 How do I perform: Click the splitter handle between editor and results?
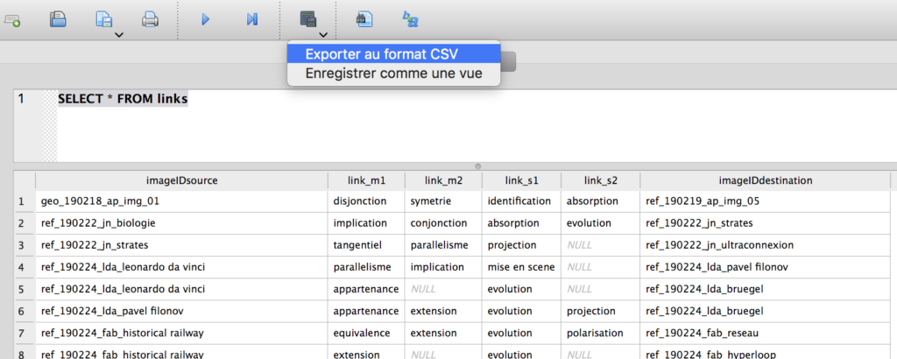[x=477, y=166]
